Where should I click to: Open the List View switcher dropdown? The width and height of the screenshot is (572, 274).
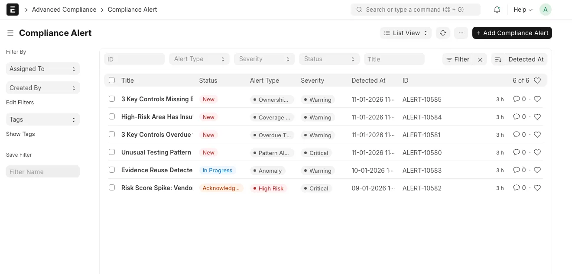406,33
